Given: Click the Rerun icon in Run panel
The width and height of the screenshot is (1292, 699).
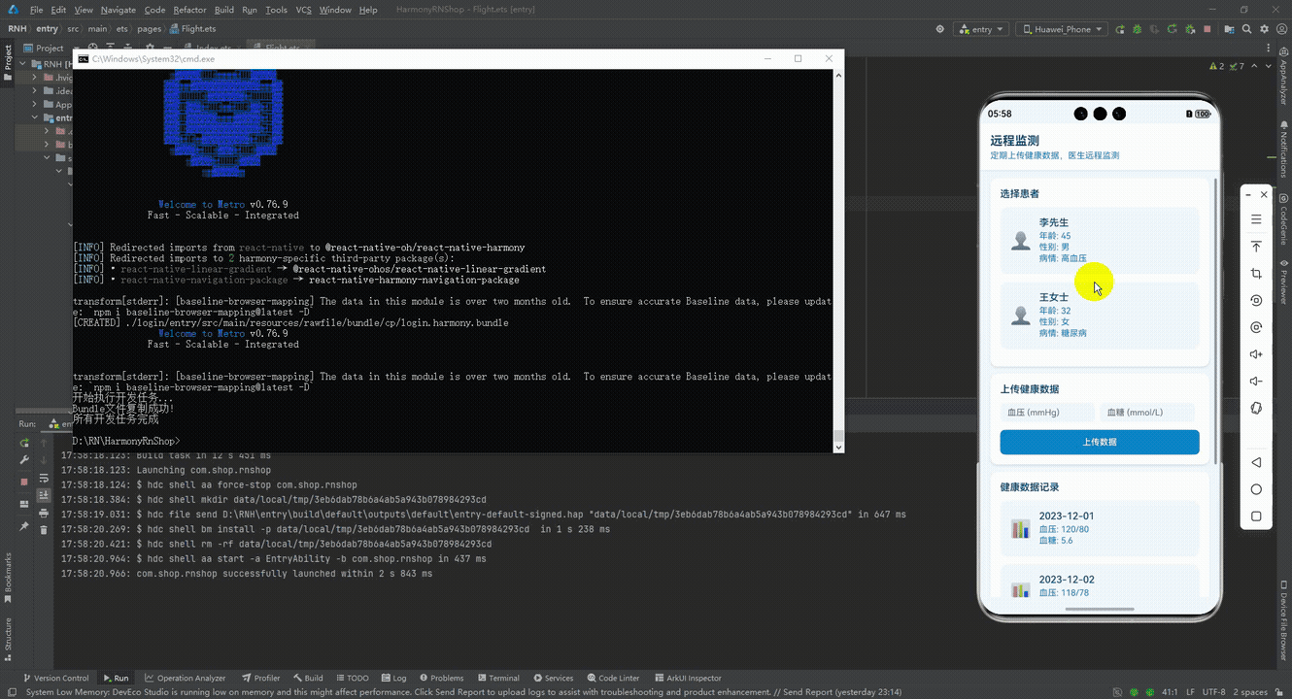Looking at the screenshot, I should pyautogui.click(x=24, y=443).
